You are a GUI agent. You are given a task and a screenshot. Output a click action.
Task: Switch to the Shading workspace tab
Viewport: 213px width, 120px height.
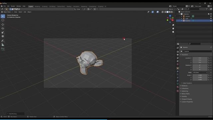pyautogui.click(x=69, y=7)
